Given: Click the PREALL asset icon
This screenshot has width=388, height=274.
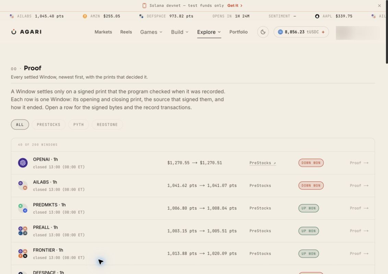Looking at the screenshot, I should pos(23,231).
